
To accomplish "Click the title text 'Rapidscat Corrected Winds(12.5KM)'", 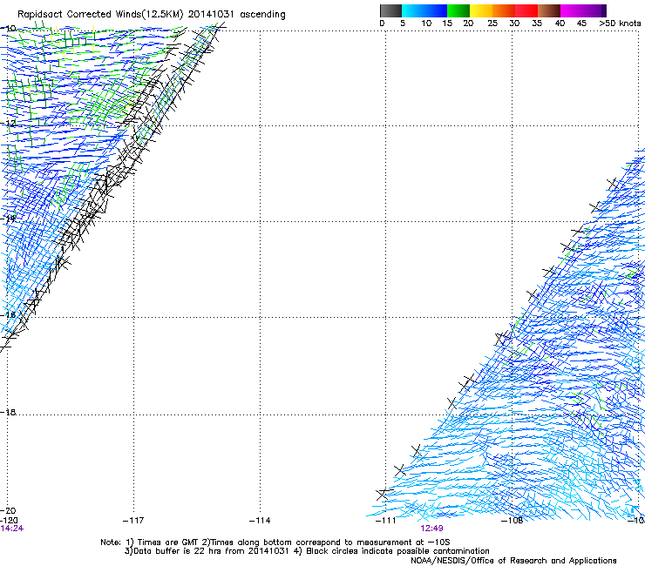I will pos(100,15).
